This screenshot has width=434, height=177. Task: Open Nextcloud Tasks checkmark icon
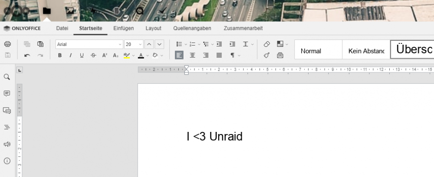pyautogui.click(x=163, y=11)
